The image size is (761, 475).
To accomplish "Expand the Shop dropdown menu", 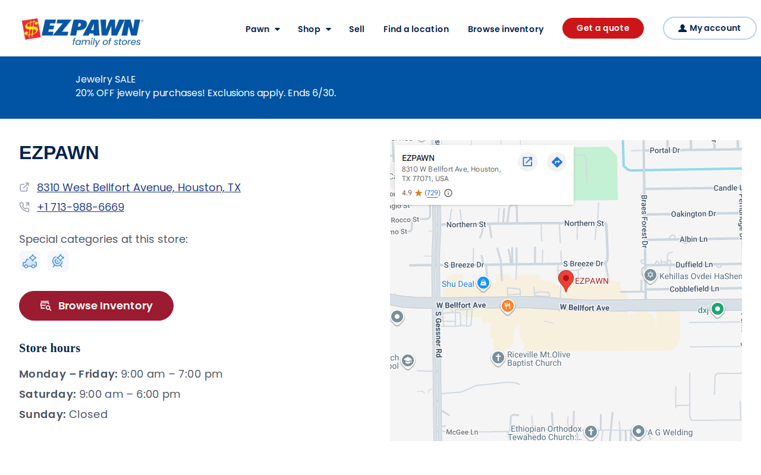I will pos(315,29).
